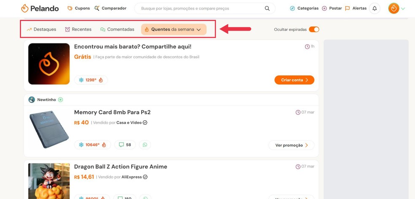Toggle the Ocultar expiradas switch

(x=314, y=30)
